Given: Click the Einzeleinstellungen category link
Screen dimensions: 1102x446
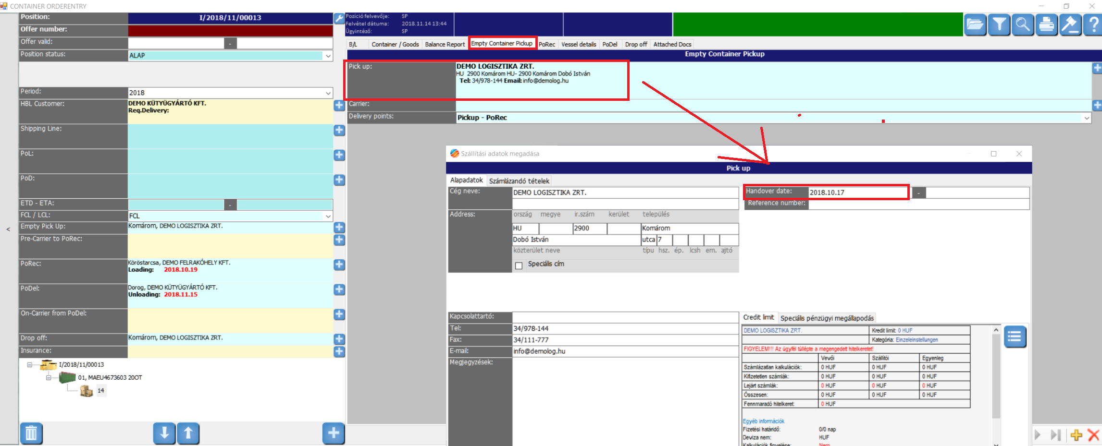Looking at the screenshot, I should (x=916, y=339).
